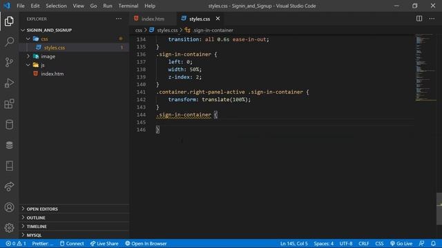Collapse the css folder

coord(74,39)
